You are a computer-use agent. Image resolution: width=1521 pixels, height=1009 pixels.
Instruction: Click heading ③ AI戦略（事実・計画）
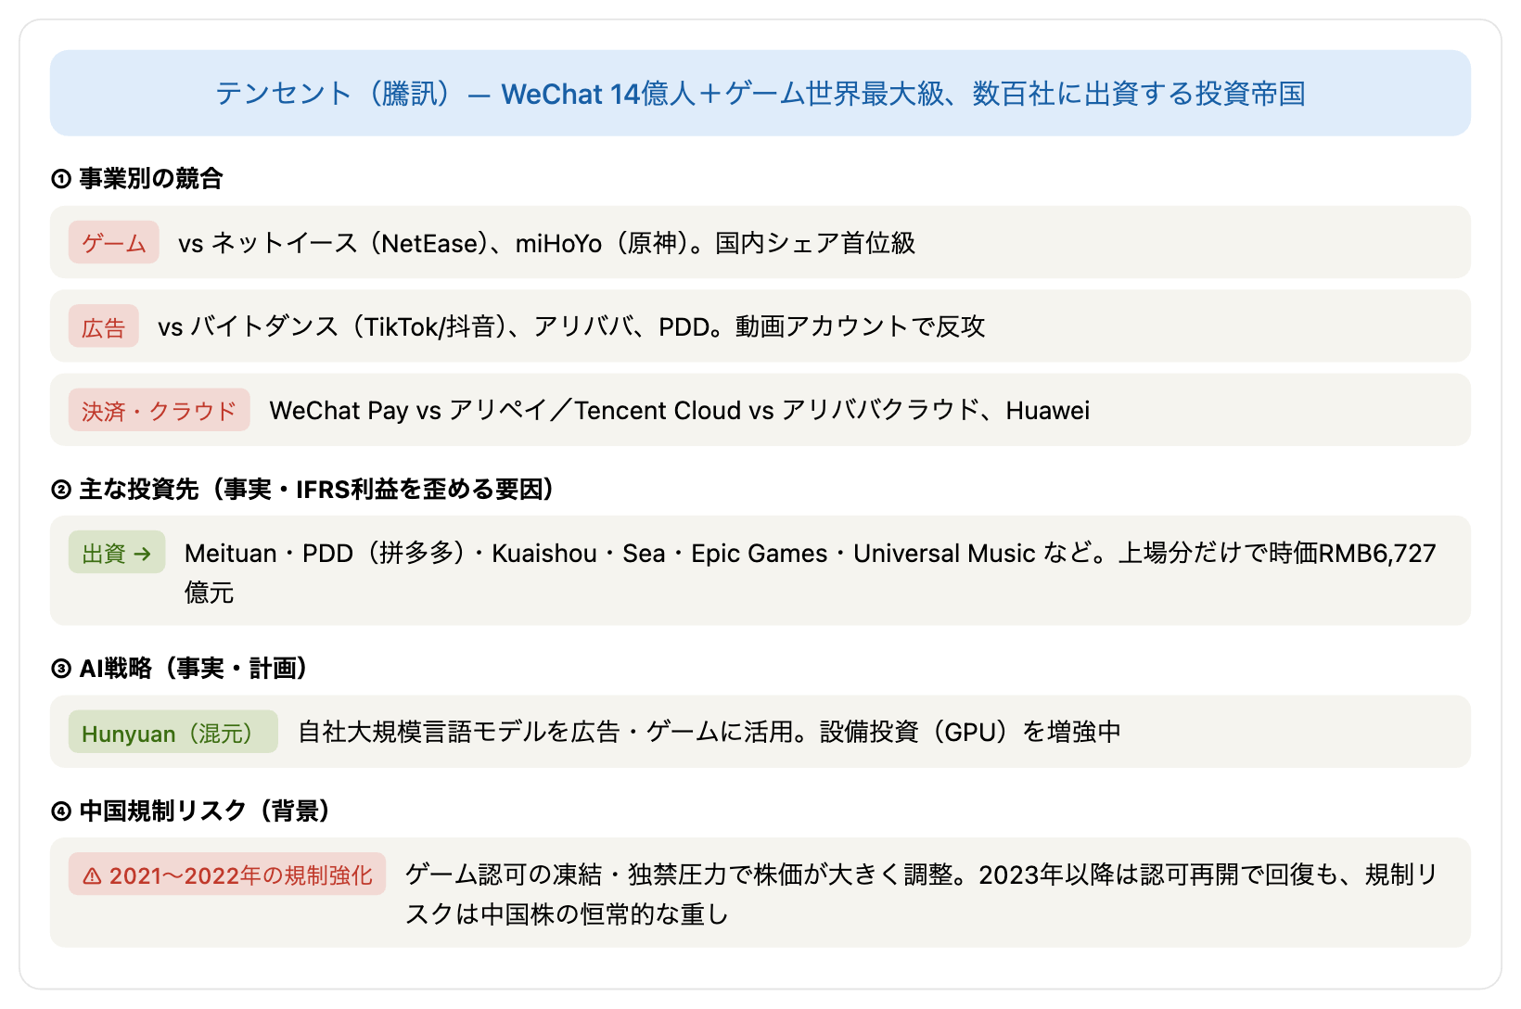pos(180,668)
